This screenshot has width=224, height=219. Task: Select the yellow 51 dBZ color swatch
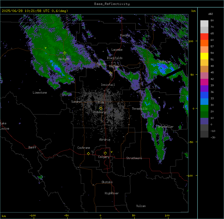click(x=204, y=56)
